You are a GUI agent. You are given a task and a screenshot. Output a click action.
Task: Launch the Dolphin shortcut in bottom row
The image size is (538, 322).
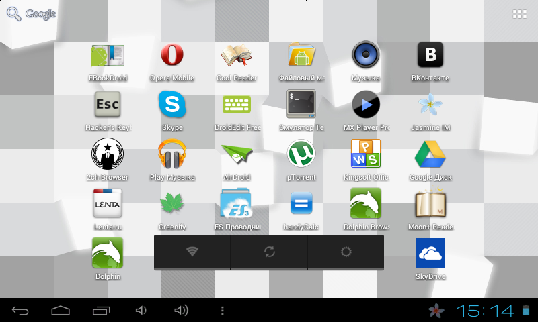(x=108, y=252)
